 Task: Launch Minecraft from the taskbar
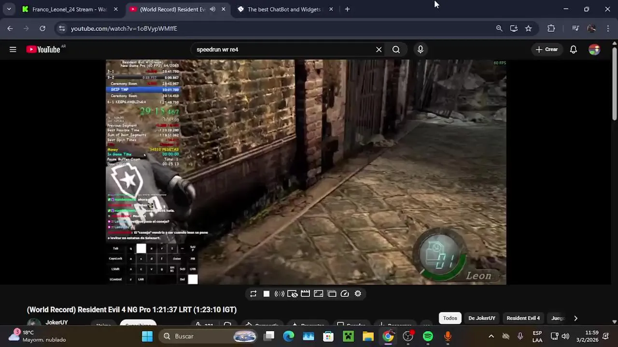[348, 336]
